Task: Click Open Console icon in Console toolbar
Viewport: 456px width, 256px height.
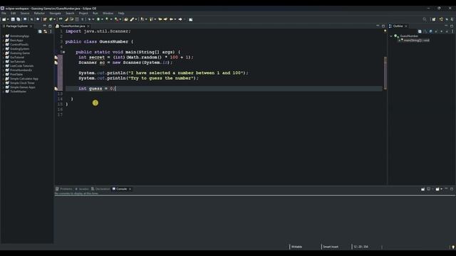Action: [x=437, y=189]
